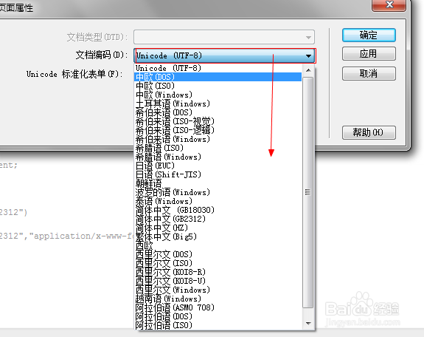The image size is (424, 337).
Task: Choose 简体中文 (GB18030) encoding
Action: (218, 210)
